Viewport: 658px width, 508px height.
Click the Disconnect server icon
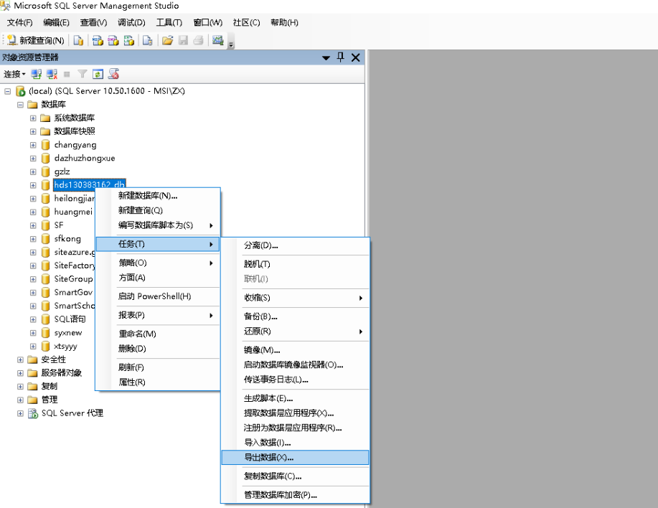click(x=52, y=74)
